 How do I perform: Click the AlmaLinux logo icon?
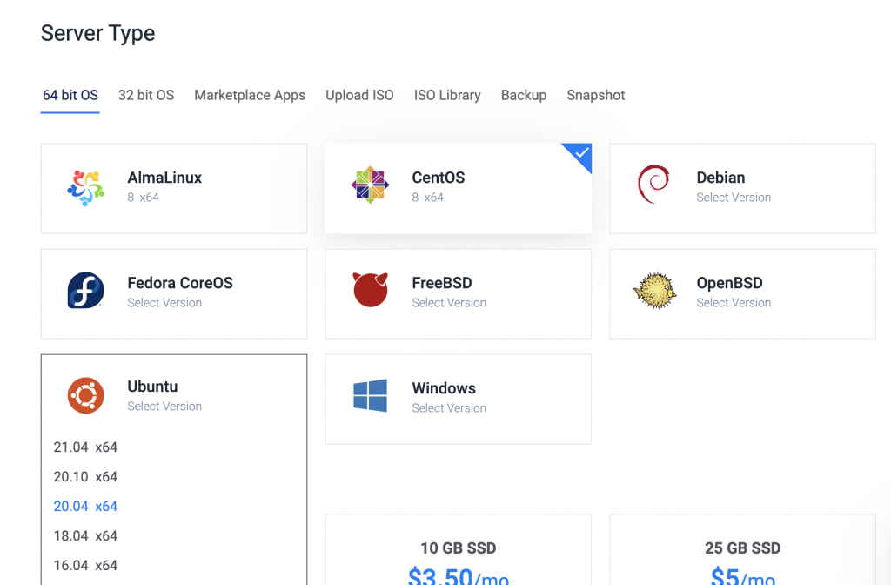pos(86,188)
